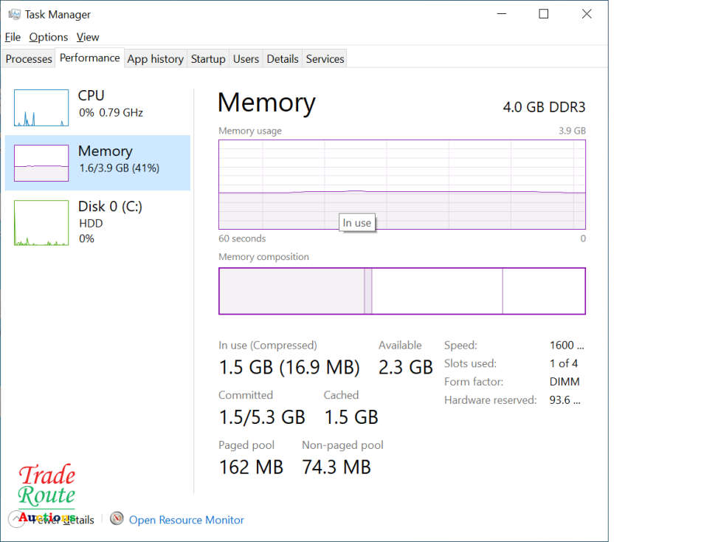Switch to the App history tab

coord(155,59)
